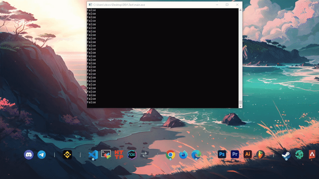Maximize the main.exe console window

click(227, 5)
